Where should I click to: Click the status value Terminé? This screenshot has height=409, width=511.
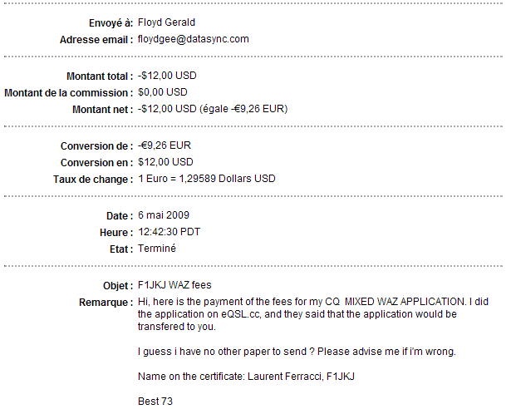click(x=157, y=249)
